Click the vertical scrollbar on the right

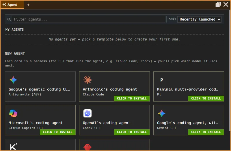pos(230,70)
